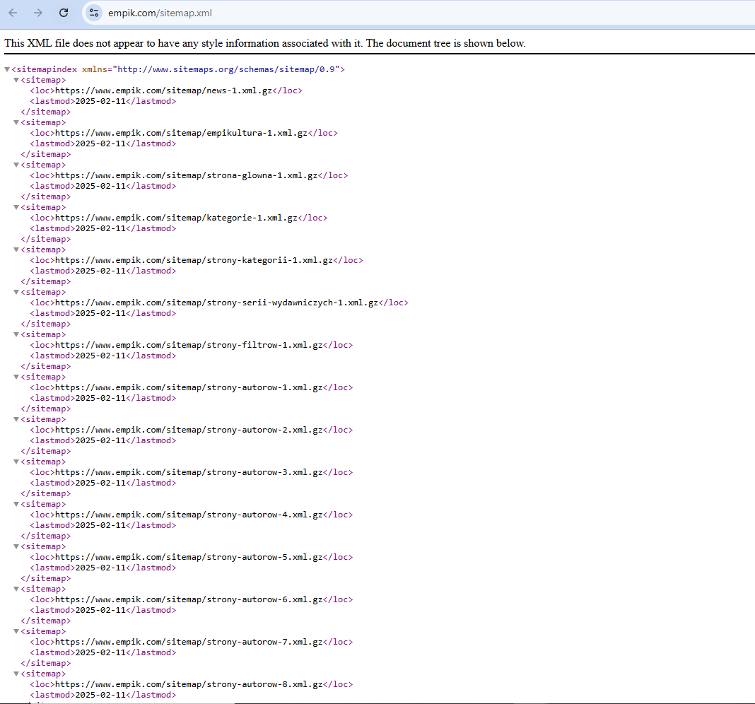Image resolution: width=755 pixels, height=704 pixels.
Task: Click the loc URL ending strony-autorow-6.xml.gz
Action: pos(189,599)
